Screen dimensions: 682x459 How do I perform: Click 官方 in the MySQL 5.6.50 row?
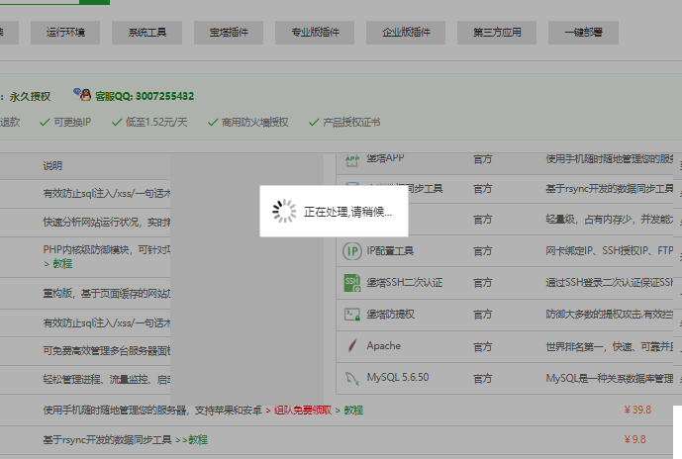click(482, 378)
